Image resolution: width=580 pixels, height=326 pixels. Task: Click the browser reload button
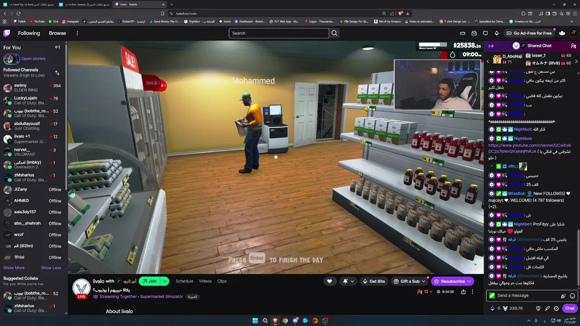tap(19, 14)
